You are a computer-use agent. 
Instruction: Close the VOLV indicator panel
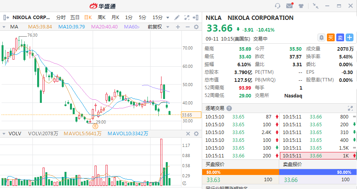click(x=188, y=134)
